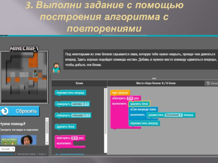Click the 'Нужна помощь?' heading
The width and height of the screenshot is (218, 163).
pos(13,124)
